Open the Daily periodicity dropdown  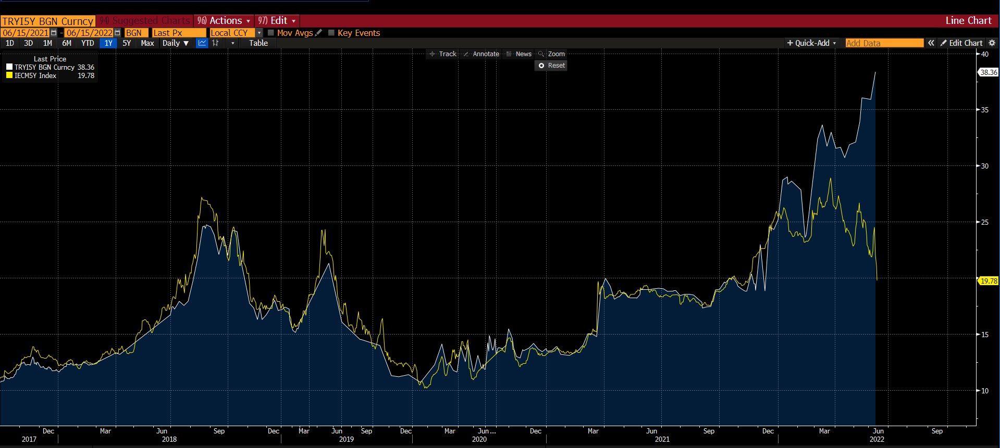[x=175, y=43]
